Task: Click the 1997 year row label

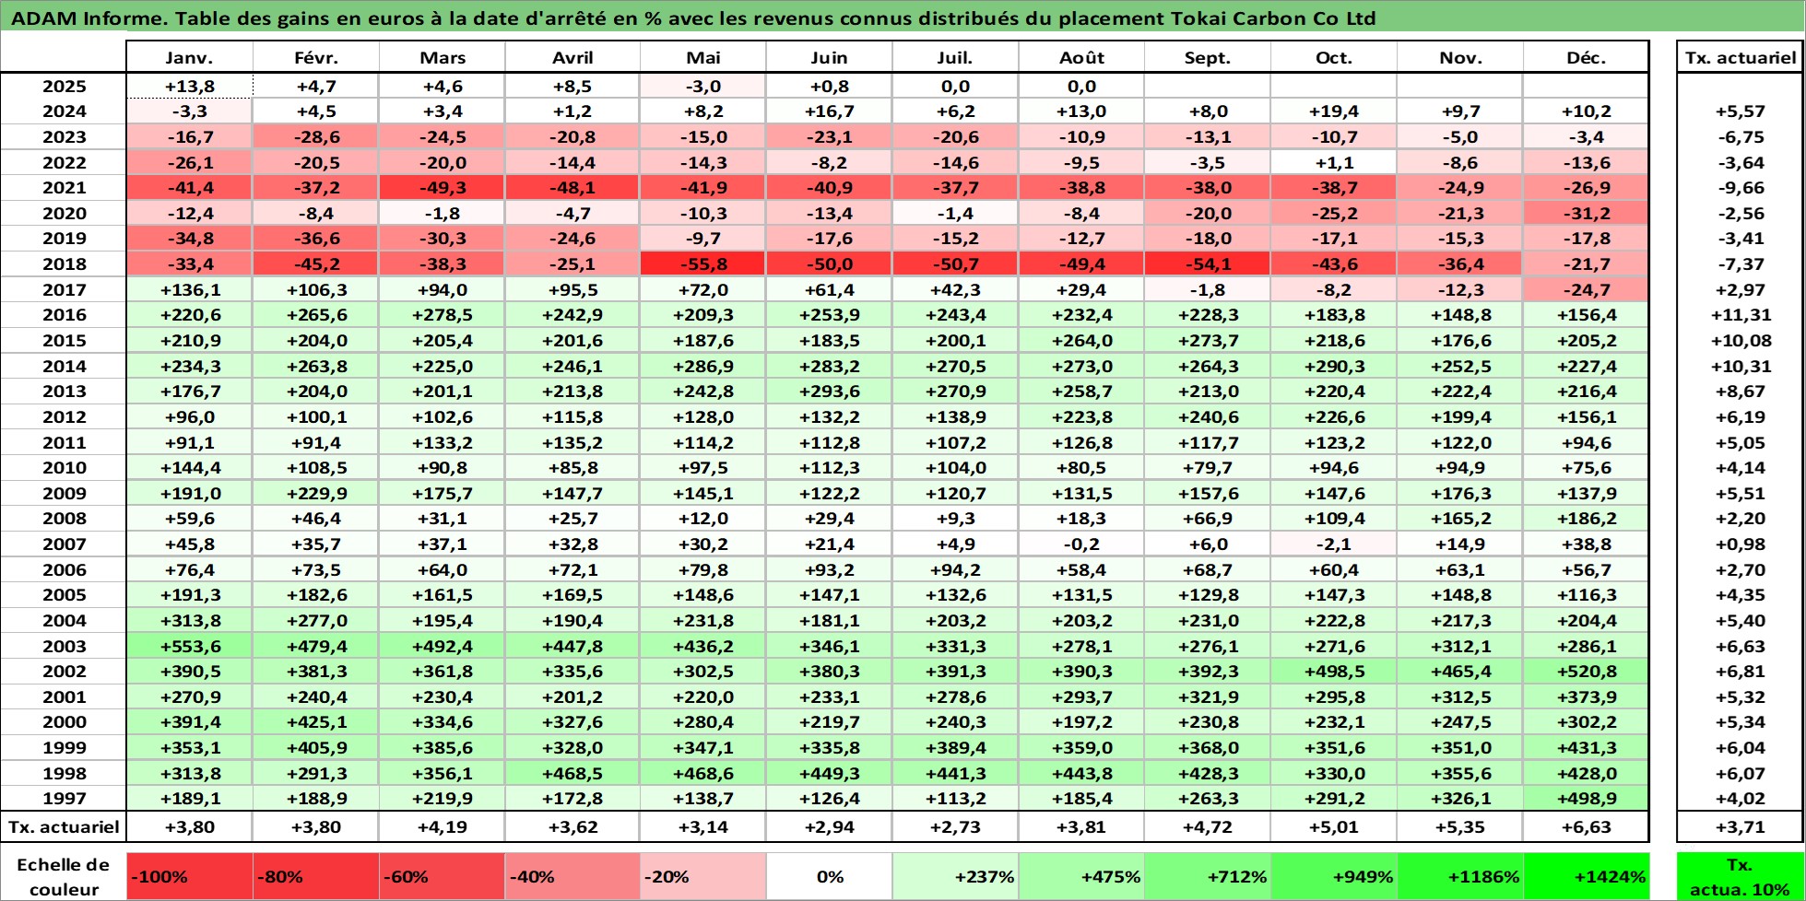Action: [x=64, y=799]
